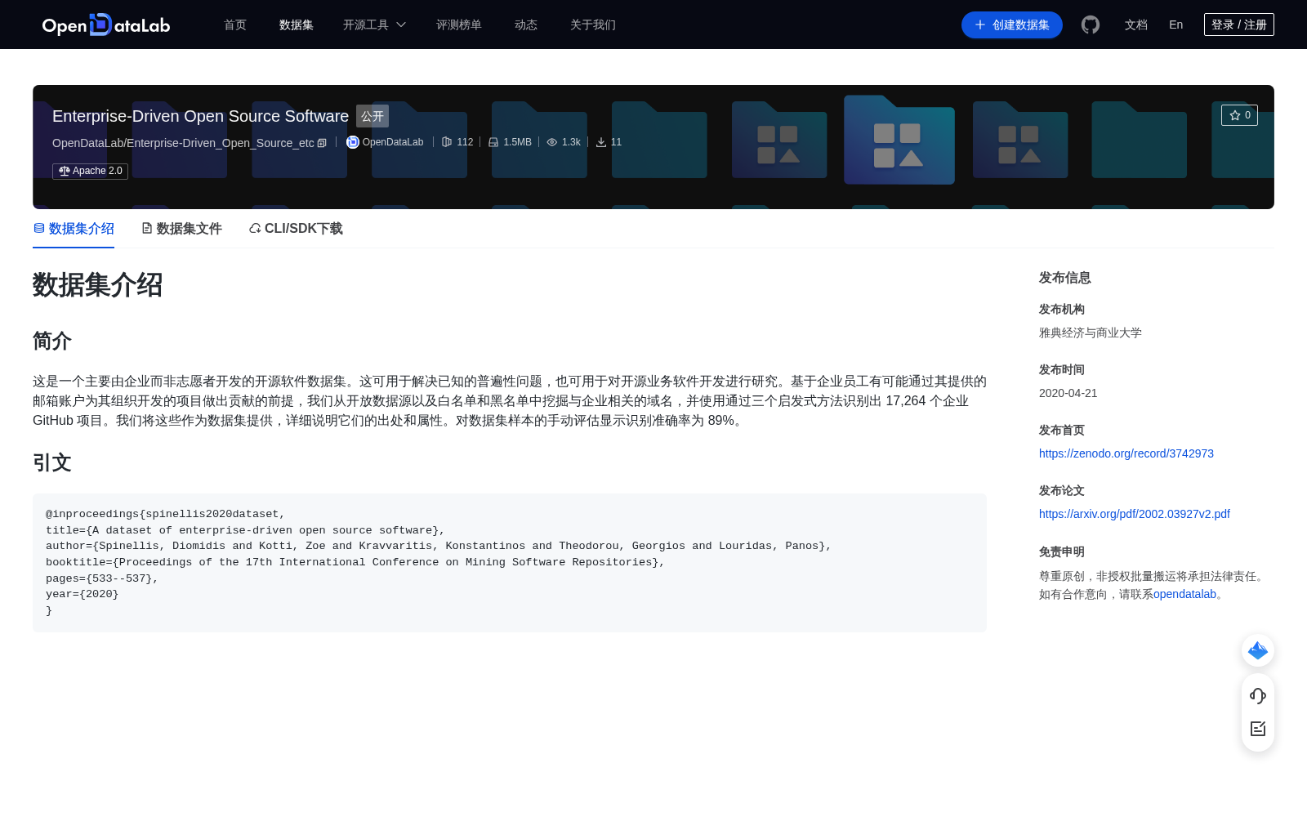Image resolution: width=1307 pixels, height=817 pixels.
Task: Click the publisher 雅典经济与商业大学
Action: point(1091,333)
